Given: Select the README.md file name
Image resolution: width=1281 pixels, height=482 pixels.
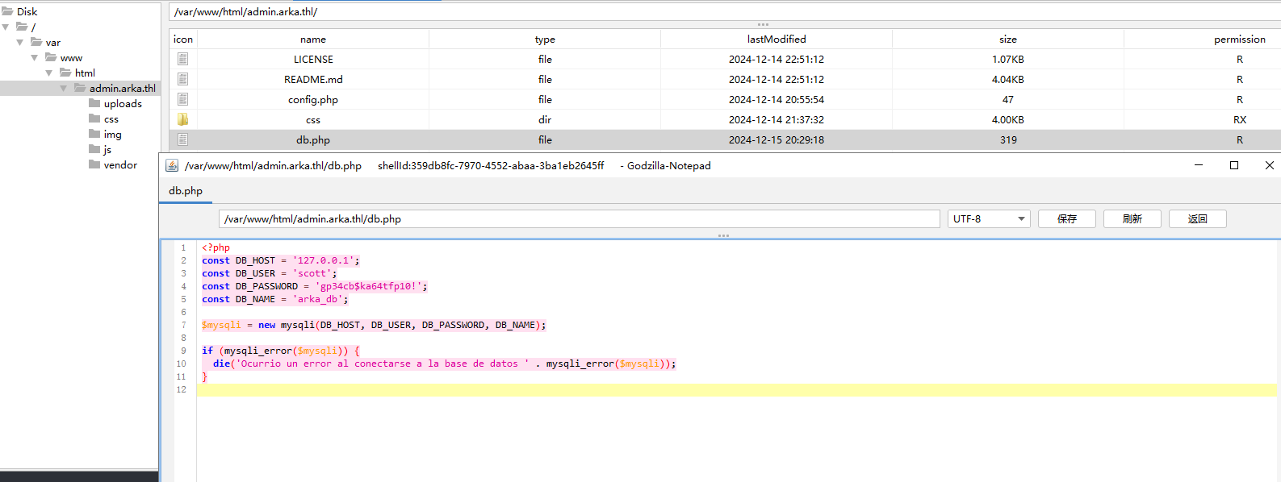Looking at the screenshot, I should pyautogui.click(x=313, y=79).
